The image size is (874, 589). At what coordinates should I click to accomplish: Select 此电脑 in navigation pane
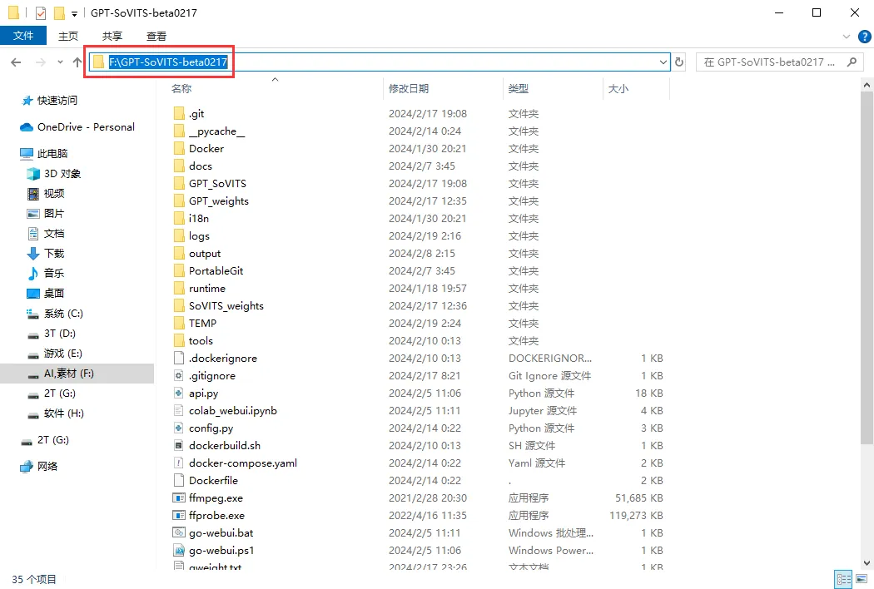click(43, 153)
